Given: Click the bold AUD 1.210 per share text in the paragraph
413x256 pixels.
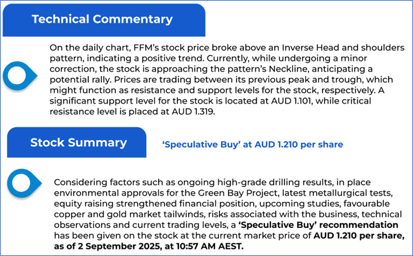Looking at the screenshot, I should (x=357, y=236).
